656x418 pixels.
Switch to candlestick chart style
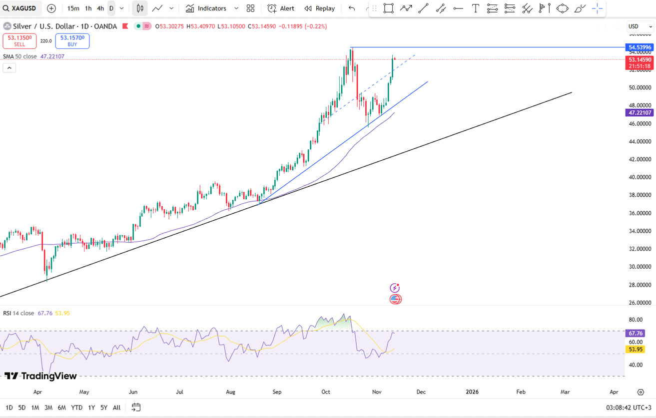pos(140,8)
